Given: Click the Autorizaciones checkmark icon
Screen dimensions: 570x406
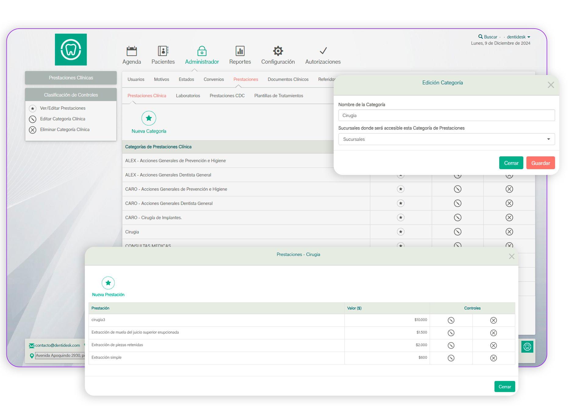Looking at the screenshot, I should click(x=323, y=51).
